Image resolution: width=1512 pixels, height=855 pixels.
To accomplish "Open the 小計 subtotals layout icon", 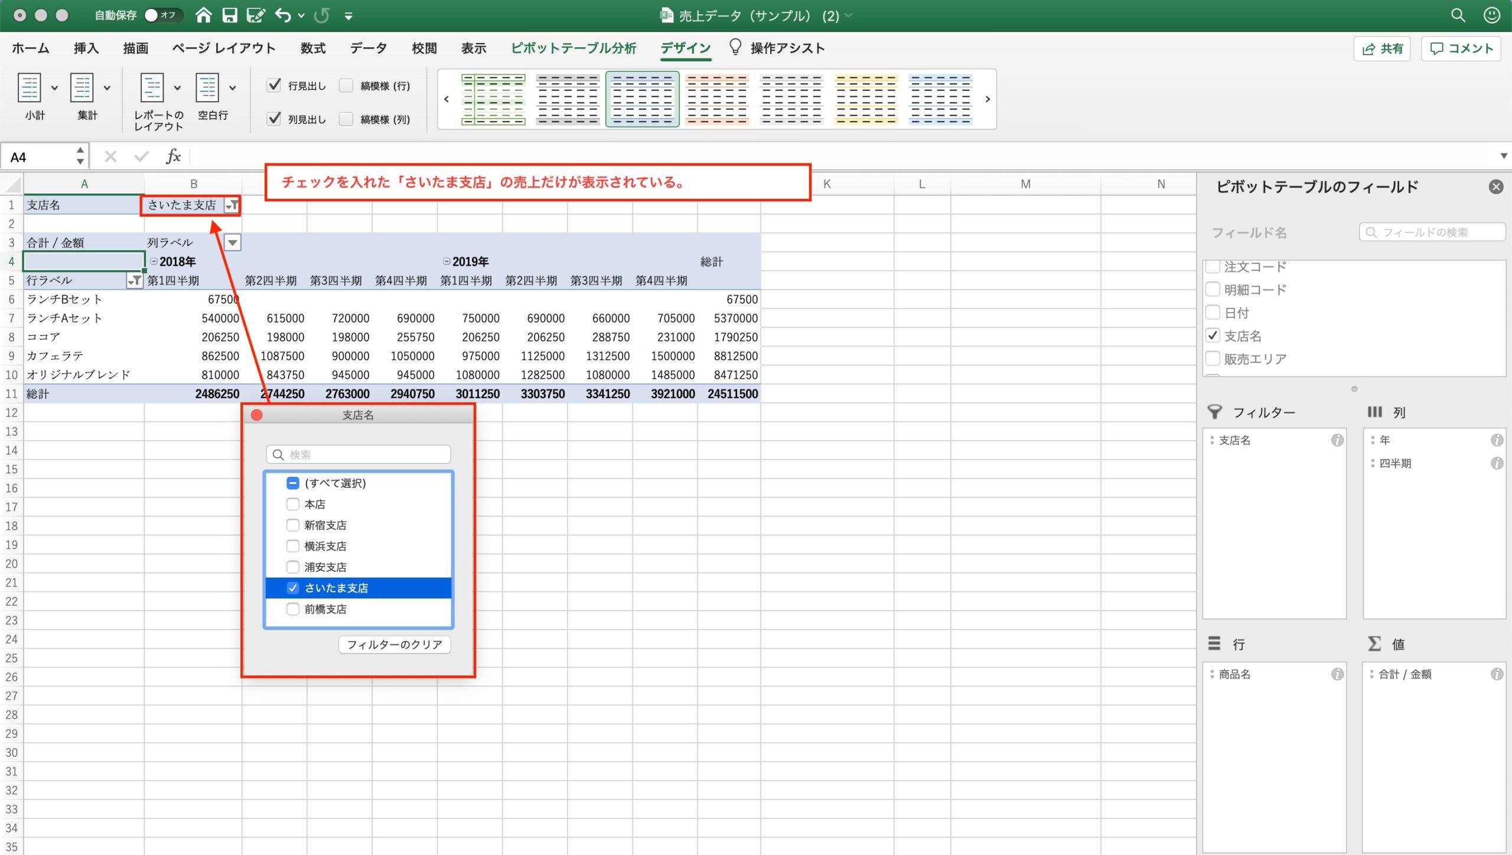I will [x=30, y=88].
